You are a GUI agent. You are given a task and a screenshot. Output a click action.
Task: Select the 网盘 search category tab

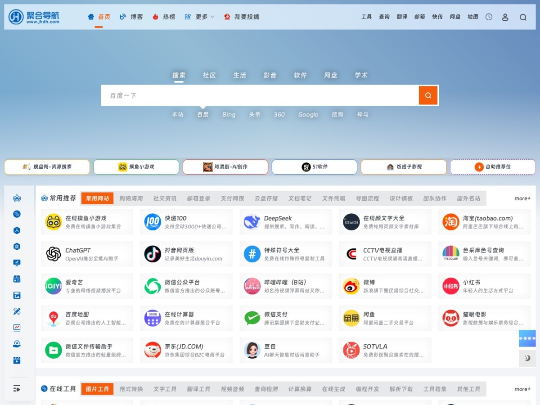(x=331, y=76)
